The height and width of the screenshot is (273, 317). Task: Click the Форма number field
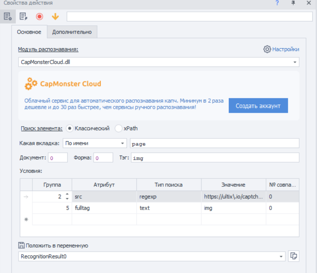(103, 157)
